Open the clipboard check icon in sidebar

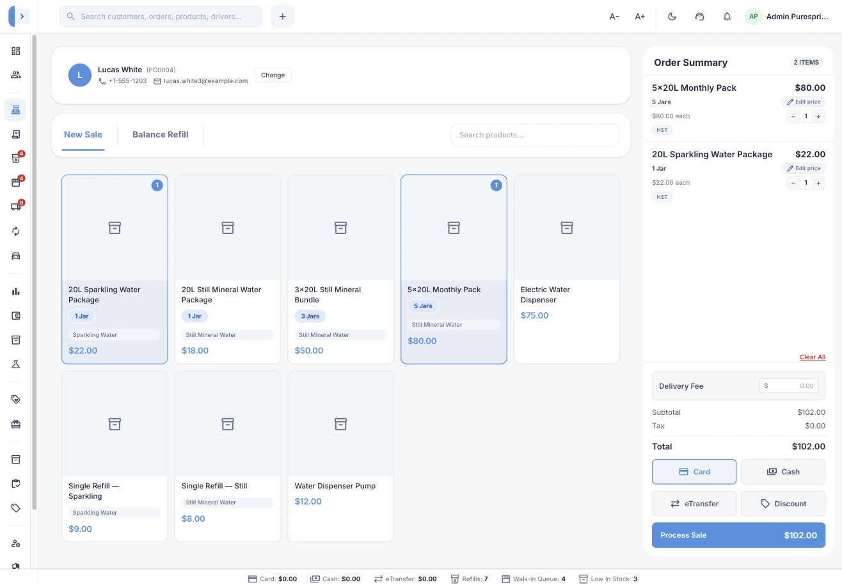(x=15, y=484)
